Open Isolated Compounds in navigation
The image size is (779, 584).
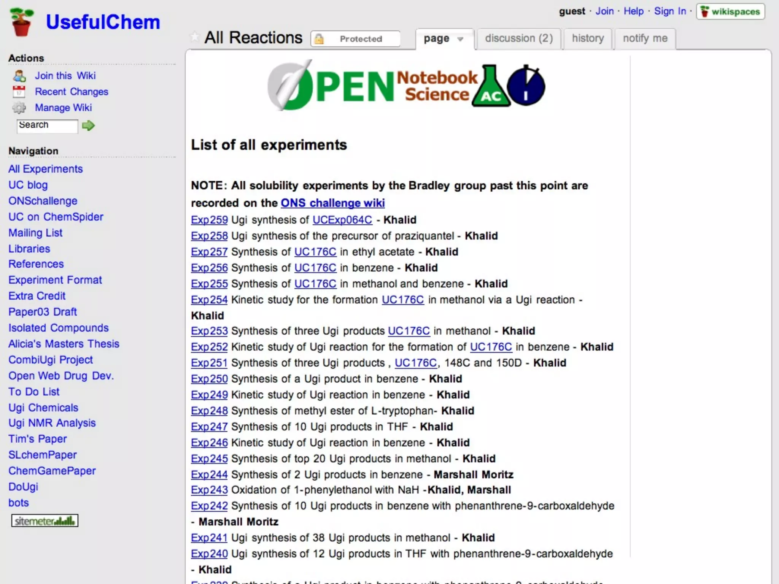pos(59,328)
